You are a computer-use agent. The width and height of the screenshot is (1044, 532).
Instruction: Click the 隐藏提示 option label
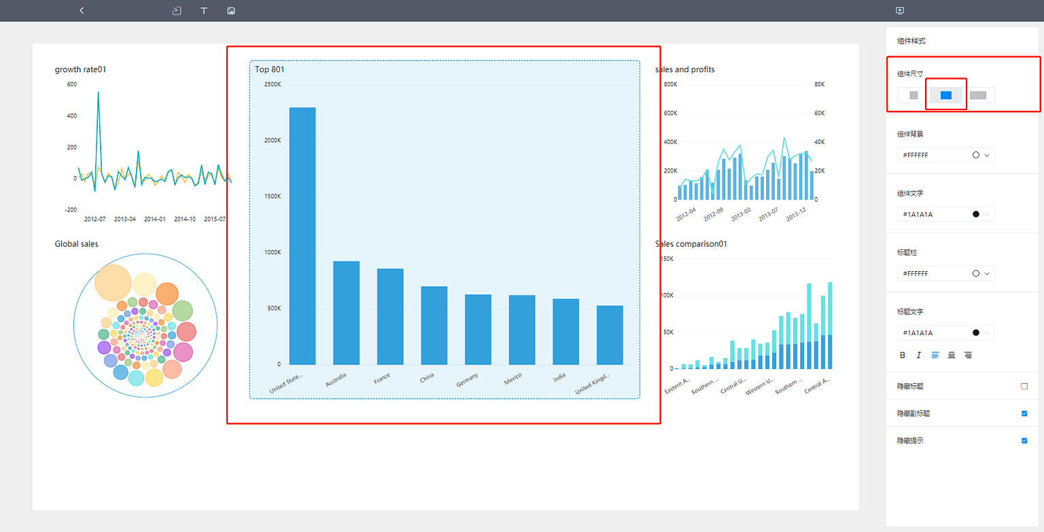click(910, 440)
